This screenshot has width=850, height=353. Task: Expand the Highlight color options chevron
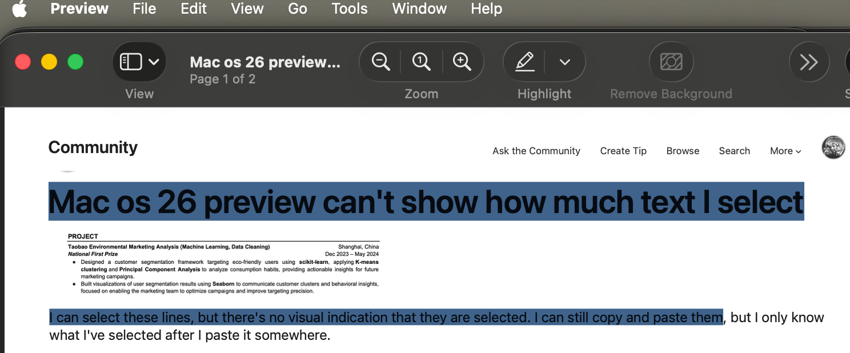[x=565, y=62]
